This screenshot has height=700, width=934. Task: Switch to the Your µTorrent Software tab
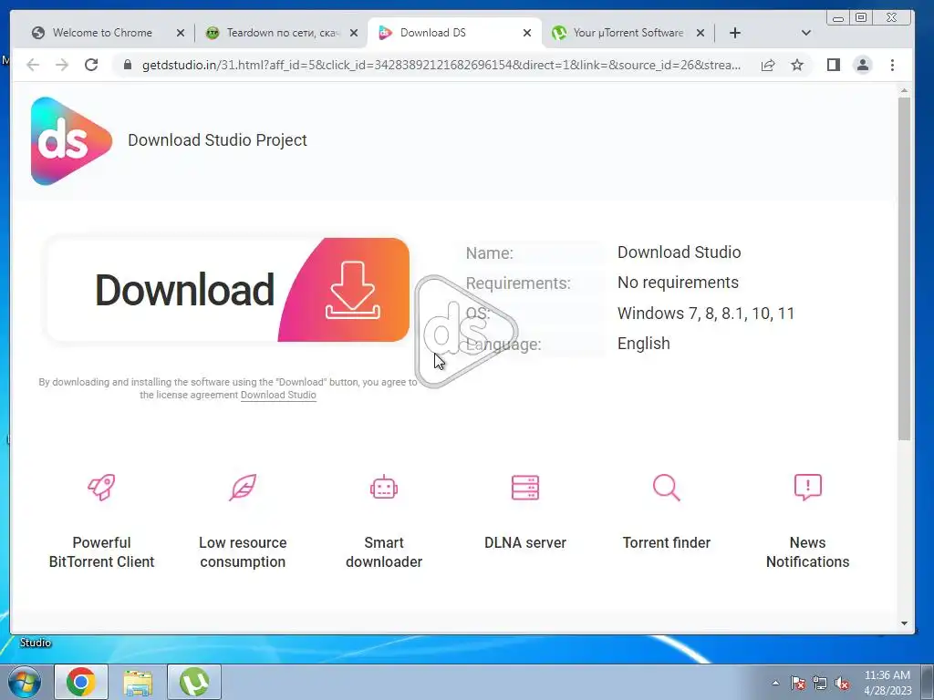(626, 33)
